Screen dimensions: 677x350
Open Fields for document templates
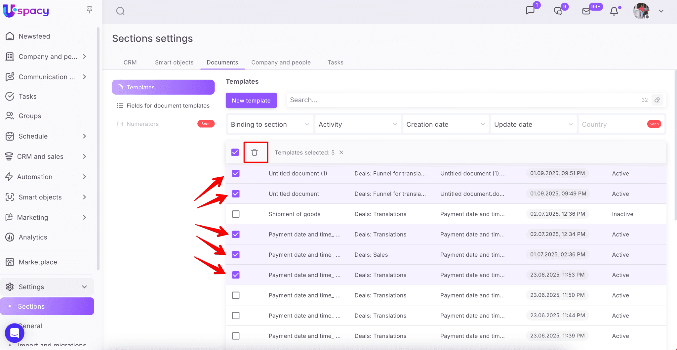pyautogui.click(x=168, y=106)
